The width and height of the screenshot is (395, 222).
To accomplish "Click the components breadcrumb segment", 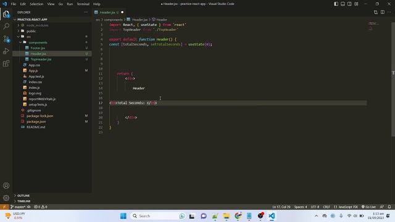I will 113,20.
